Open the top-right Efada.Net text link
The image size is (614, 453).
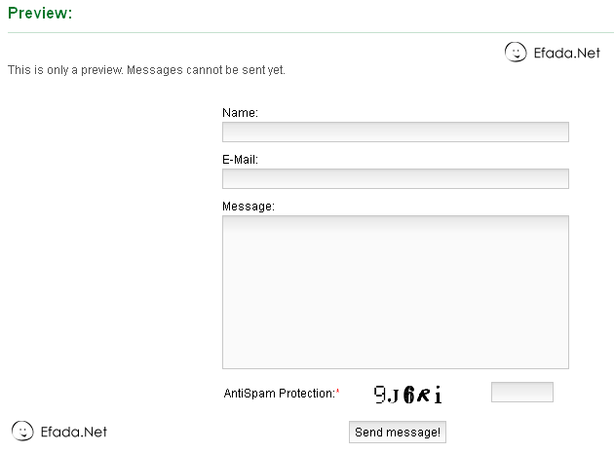[x=567, y=54]
